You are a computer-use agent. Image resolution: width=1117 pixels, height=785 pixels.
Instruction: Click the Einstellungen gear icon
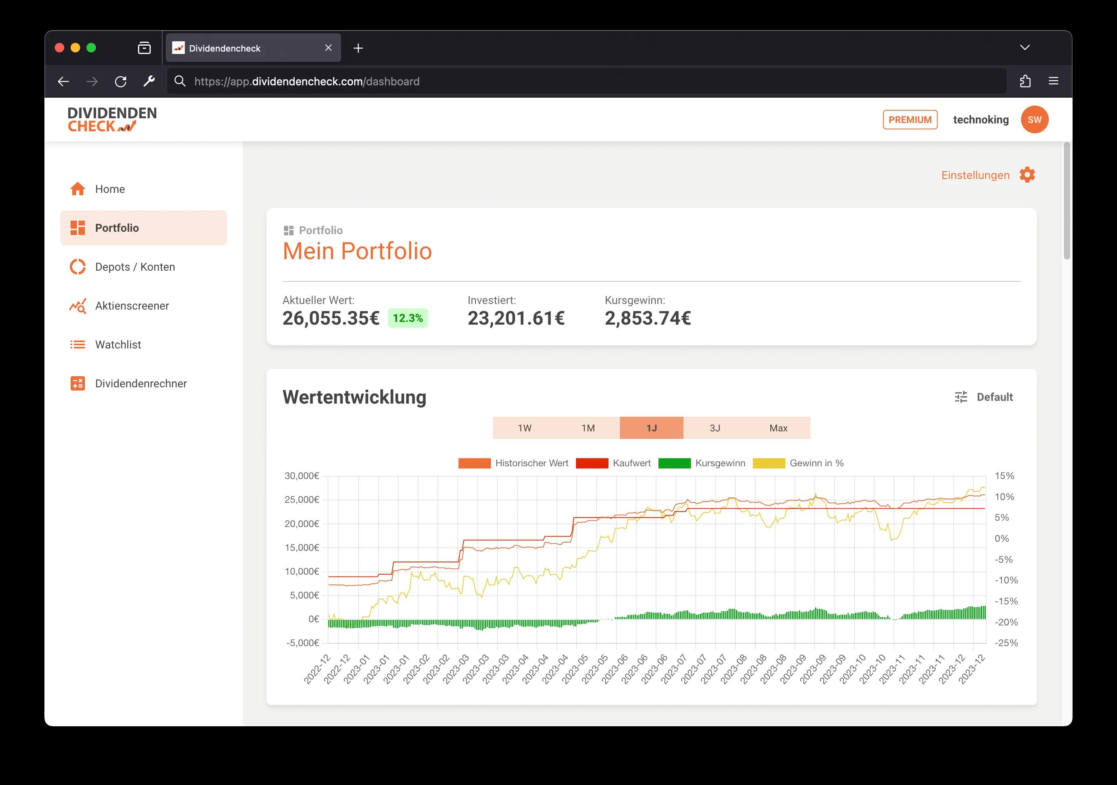click(1027, 175)
